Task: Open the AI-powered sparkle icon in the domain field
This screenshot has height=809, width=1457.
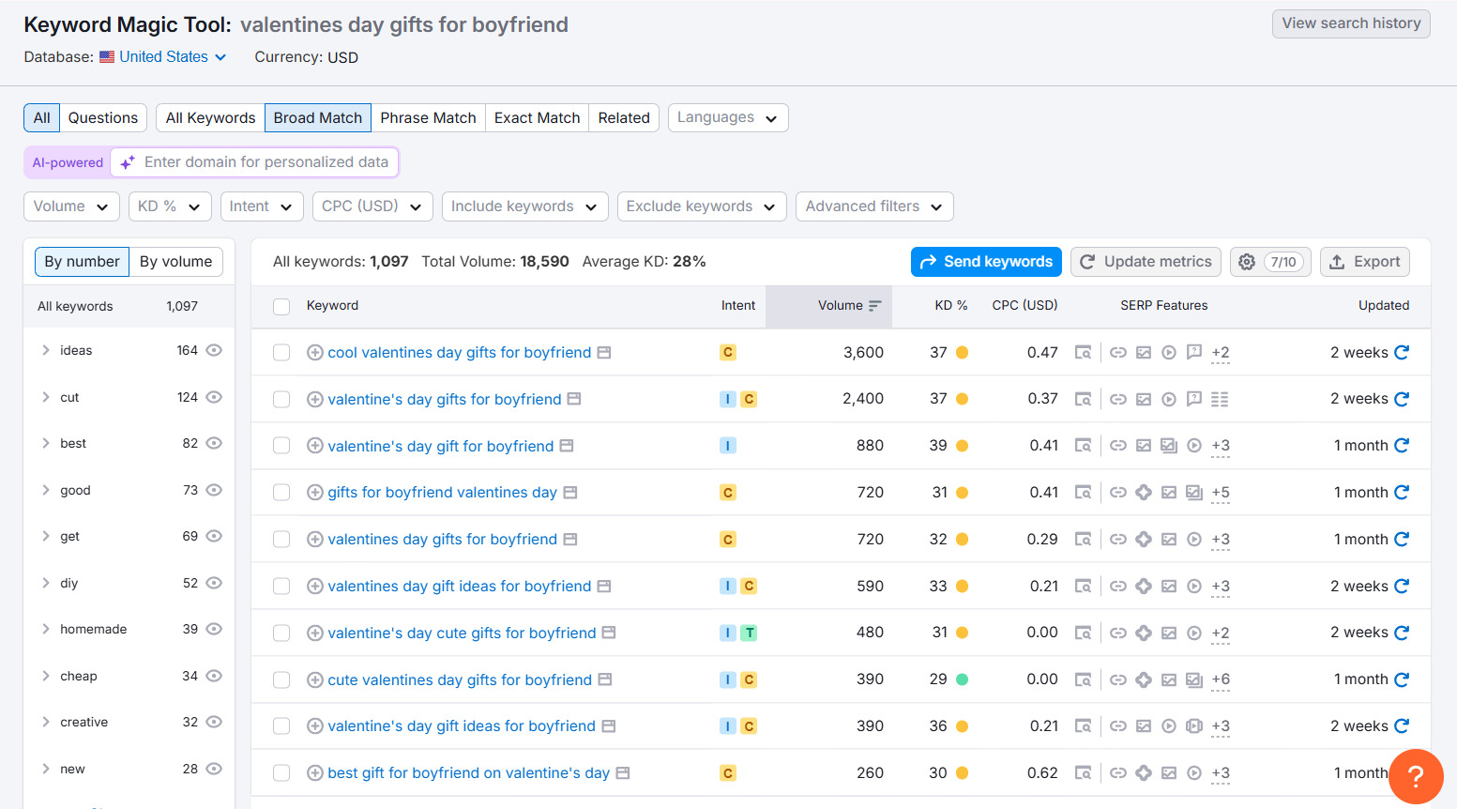Action: pos(128,162)
